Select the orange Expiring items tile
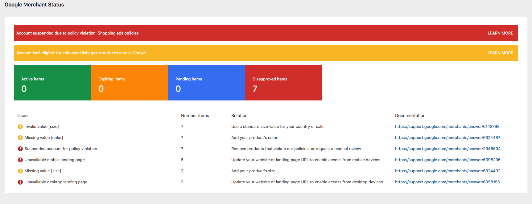Viewport: 532px width, 204px height. pyautogui.click(x=130, y=83)
